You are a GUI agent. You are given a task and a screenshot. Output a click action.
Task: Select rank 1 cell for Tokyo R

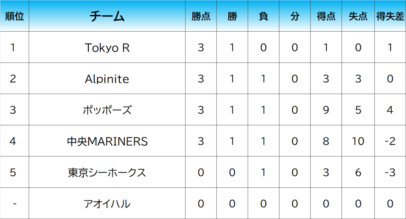click(13, 48)
